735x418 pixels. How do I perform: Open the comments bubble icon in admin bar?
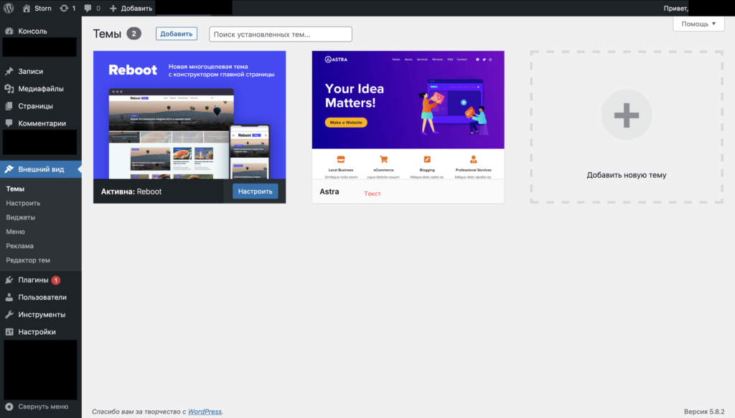pos(88,9)
